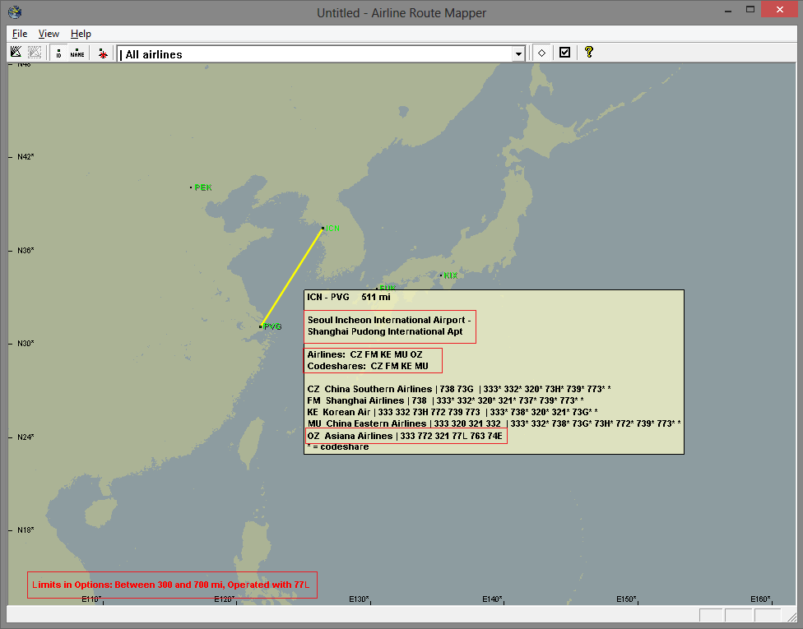Toggle airport ID labels toolbar button
The width and height of the screenshot is (803, 629).
point(59,52)
